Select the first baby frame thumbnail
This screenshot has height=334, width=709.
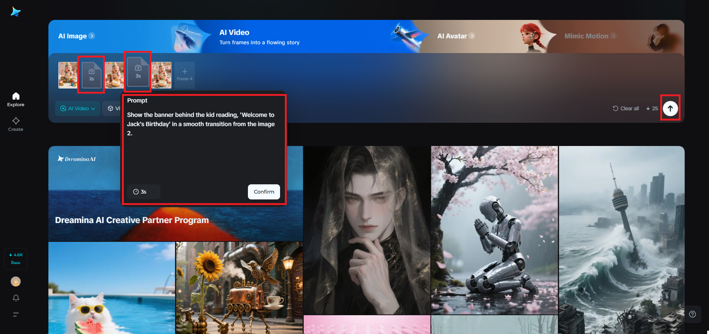tap(68, 75)
